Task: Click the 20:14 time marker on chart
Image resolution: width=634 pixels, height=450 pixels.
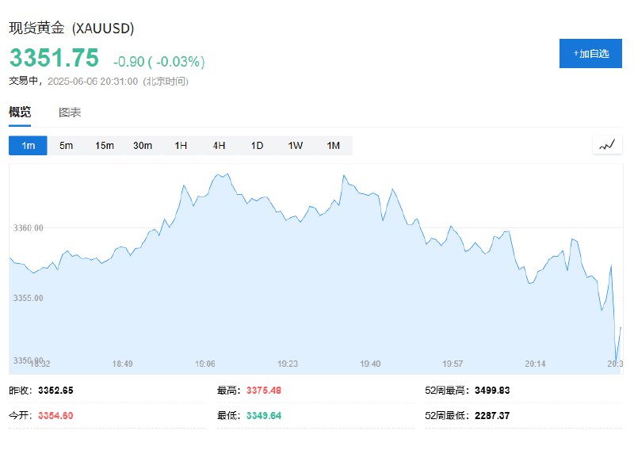Action: click(535, 364)
